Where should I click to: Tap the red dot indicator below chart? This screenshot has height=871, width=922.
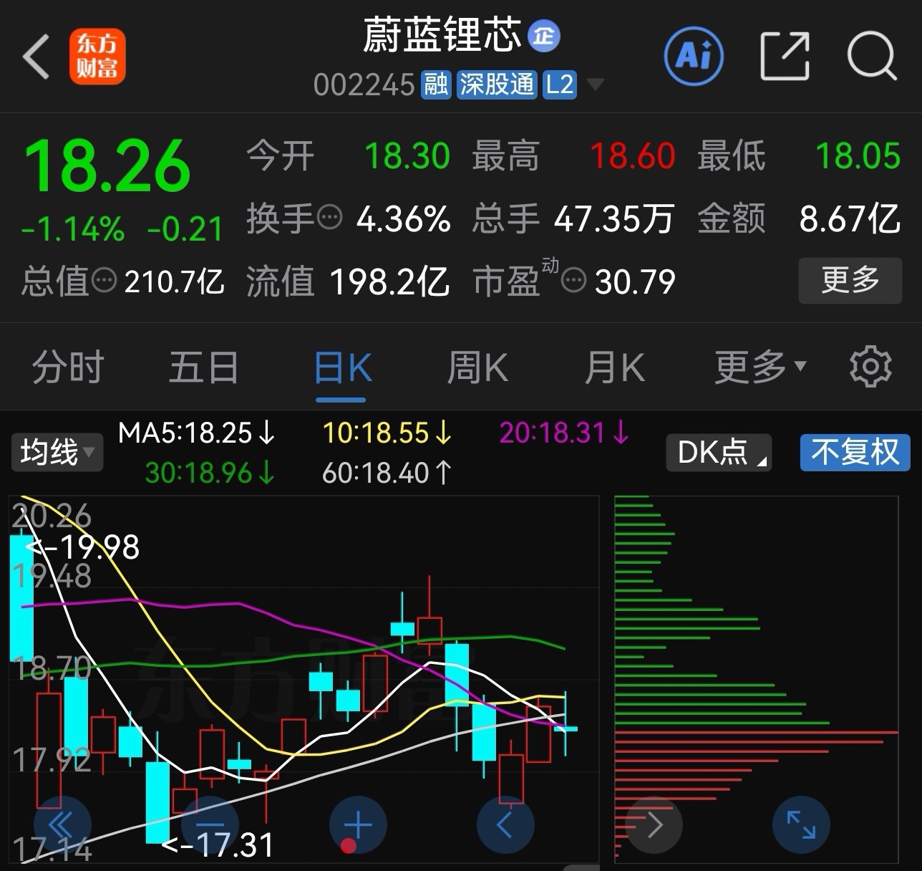tap(349, 847)
